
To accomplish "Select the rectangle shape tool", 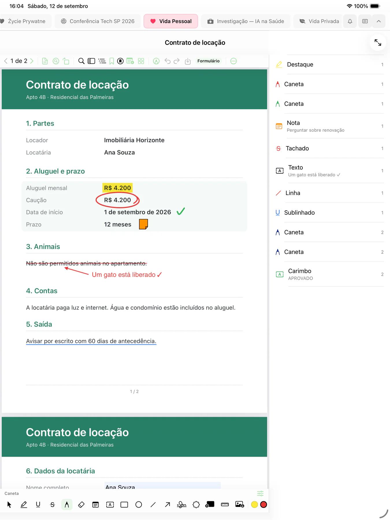I will [124, 505].
